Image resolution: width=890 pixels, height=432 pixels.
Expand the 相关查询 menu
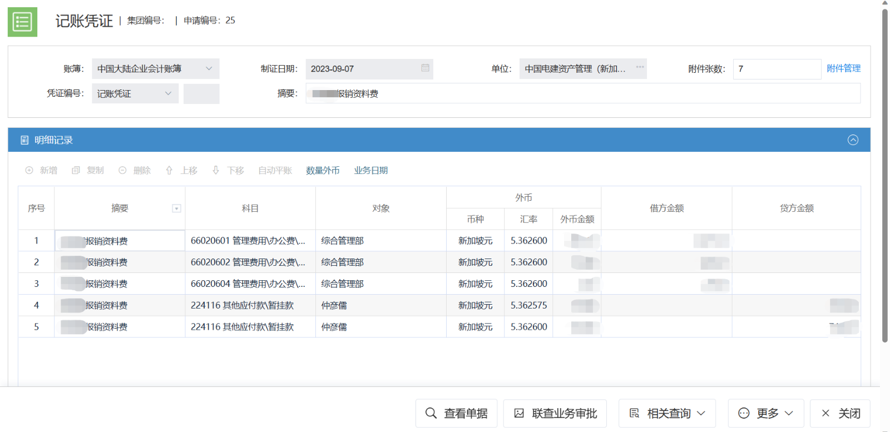point(667,414)
